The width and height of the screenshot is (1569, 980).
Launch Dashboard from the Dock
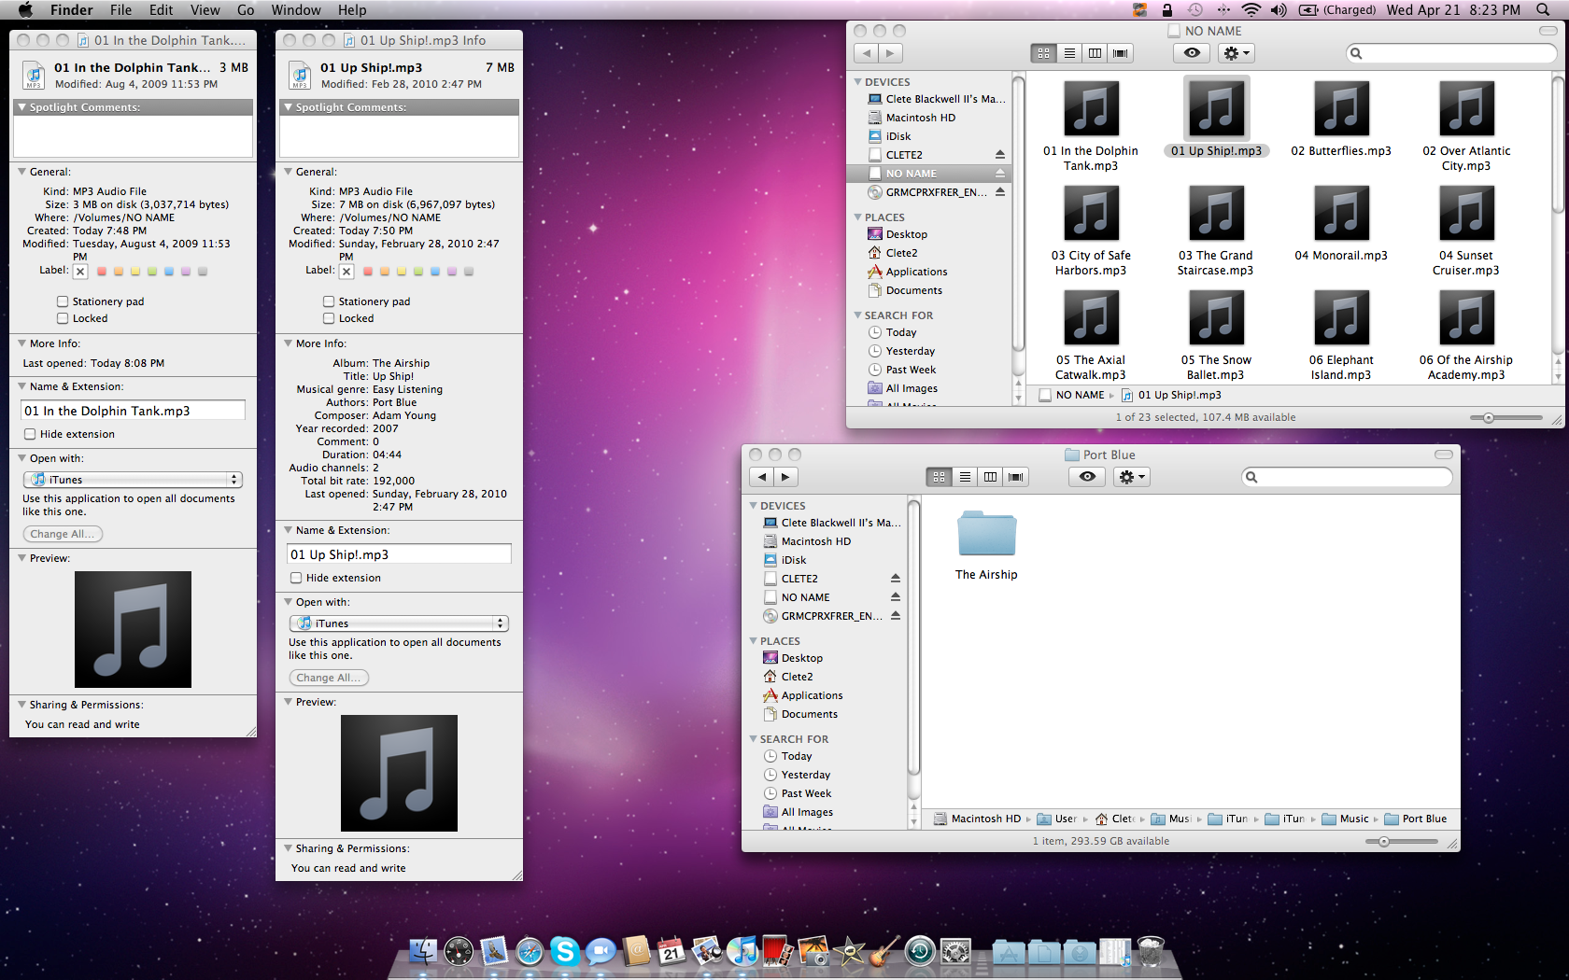[459, 951]
